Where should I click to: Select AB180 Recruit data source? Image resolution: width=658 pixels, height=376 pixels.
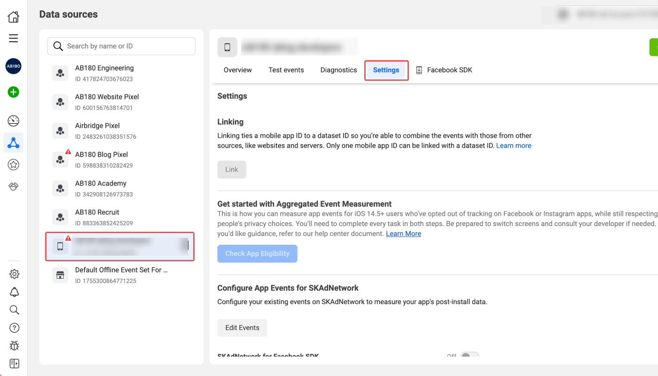click(121, 217)
